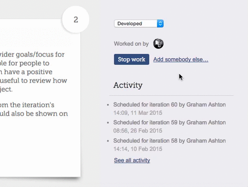This screenshot has height=187, width=248.
Task: Click the paragraph mentioning the iteration's
Action: (x=34, y=109)
